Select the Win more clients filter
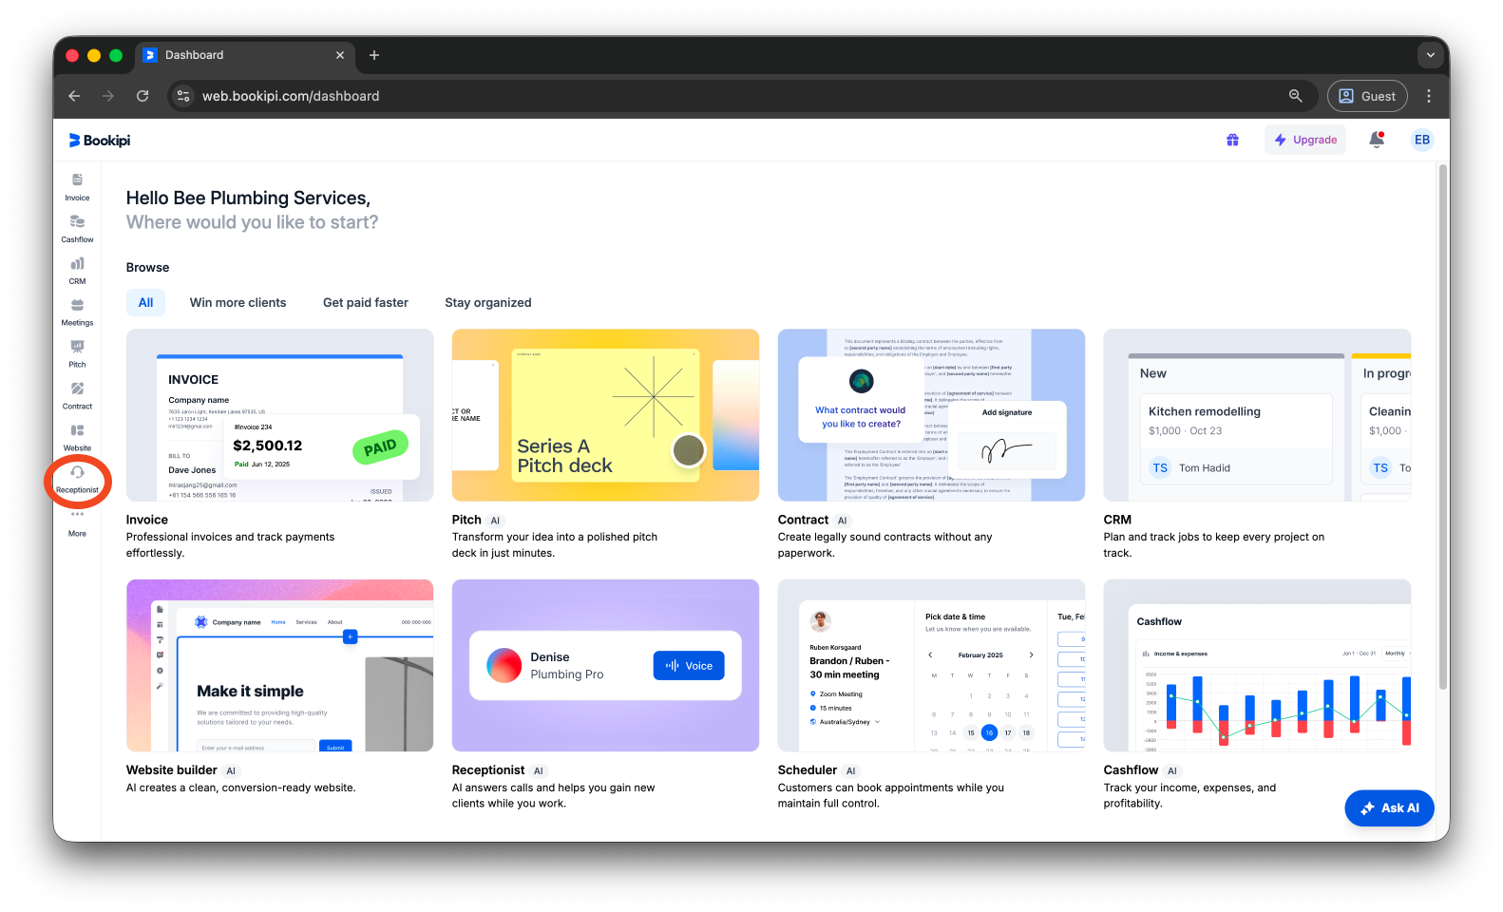 click(x=238, y=303)
